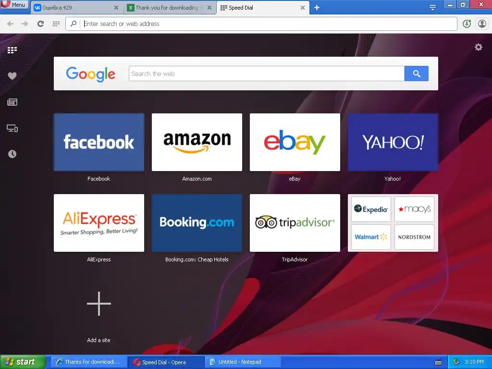Click the blue Google search button
The height and width of the screenshot is (369, 492).
tap(417, 74)
